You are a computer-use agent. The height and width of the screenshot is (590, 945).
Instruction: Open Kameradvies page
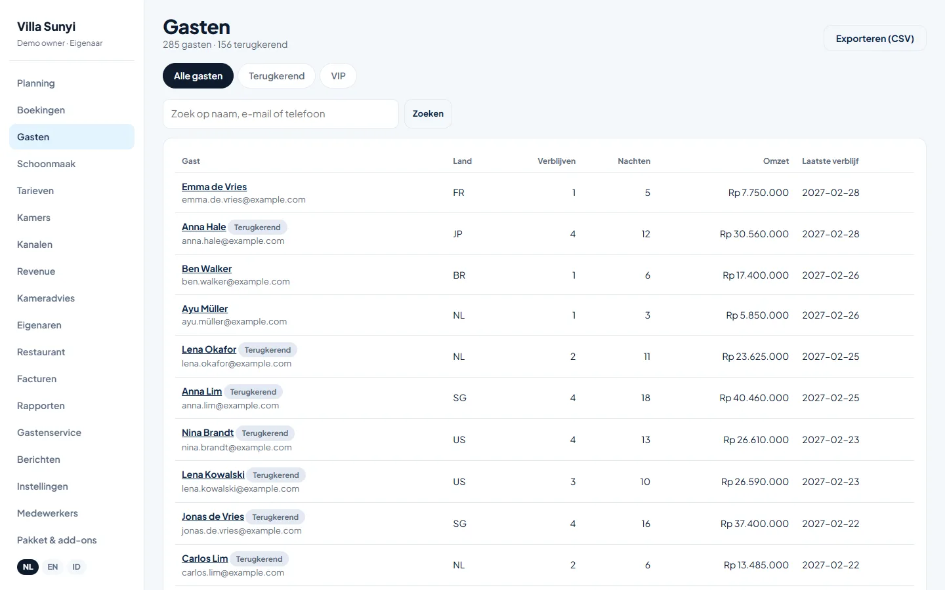[x=72, y=298]
